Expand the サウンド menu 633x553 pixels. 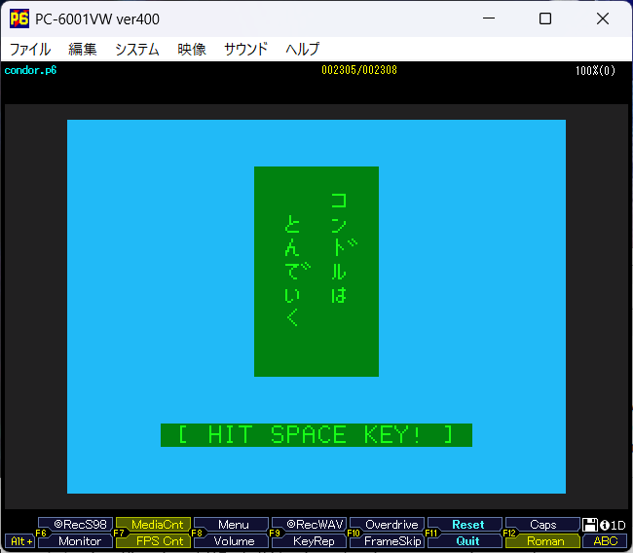click(245, 49)
